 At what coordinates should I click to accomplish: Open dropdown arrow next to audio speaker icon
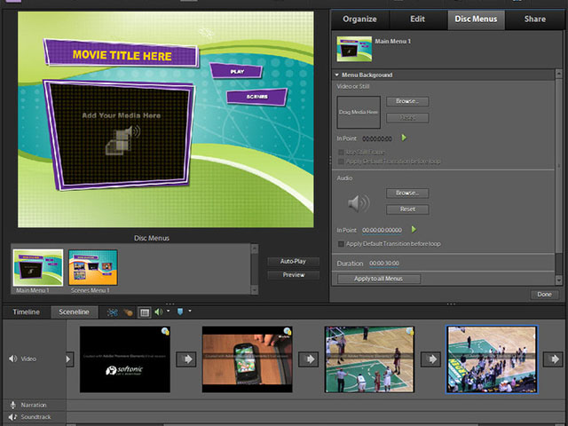pyautogui.click(x=168, y=312)
